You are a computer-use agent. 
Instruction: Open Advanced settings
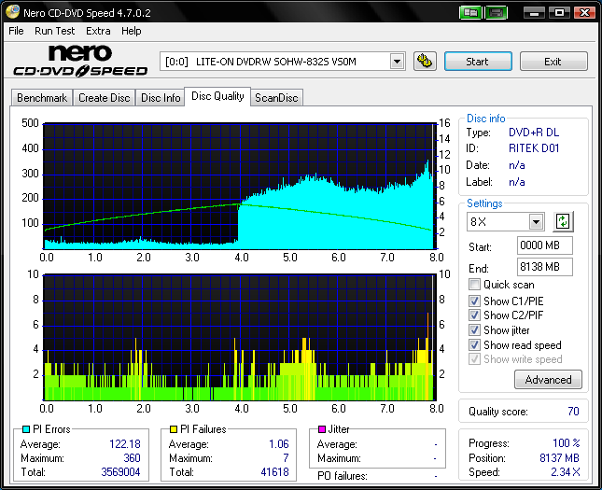(x=548, y=380)
